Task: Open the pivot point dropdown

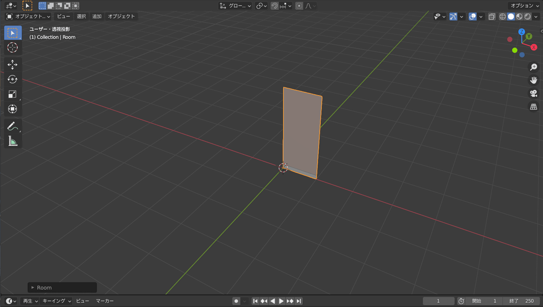Action: coord(262,6)
